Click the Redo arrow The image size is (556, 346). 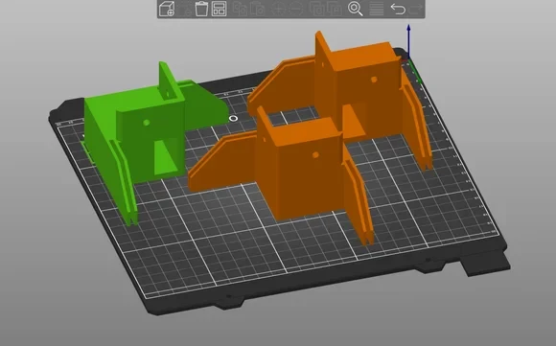coord(416,9)
